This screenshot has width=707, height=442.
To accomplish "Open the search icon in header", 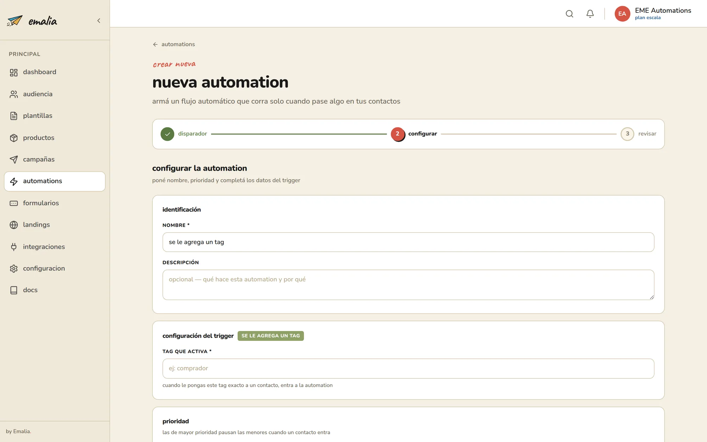I will (569, 14).
